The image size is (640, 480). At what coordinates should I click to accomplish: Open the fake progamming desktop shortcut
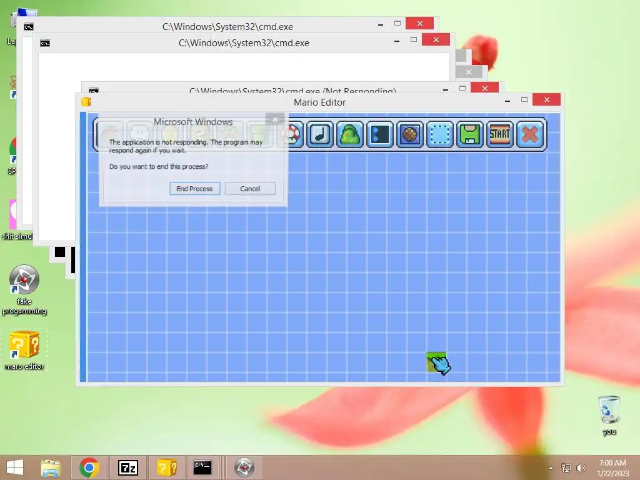point(24,290)
